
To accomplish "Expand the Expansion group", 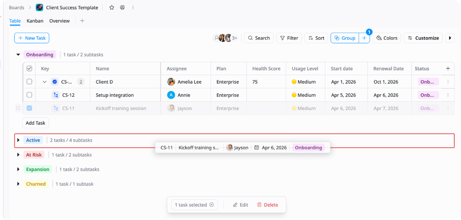I will click(x=18, y=169).
